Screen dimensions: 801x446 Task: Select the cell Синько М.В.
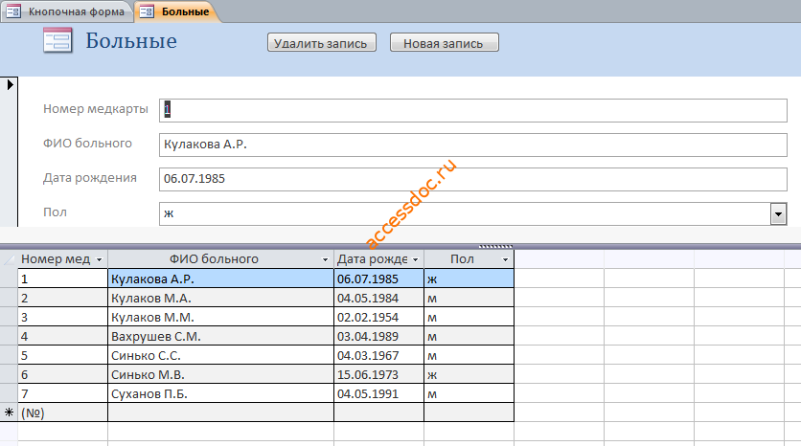tap(220, 374)
